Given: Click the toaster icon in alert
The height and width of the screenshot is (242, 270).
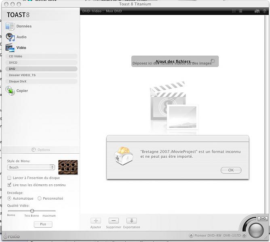Looking at the screenshot, I should (123, 156).
